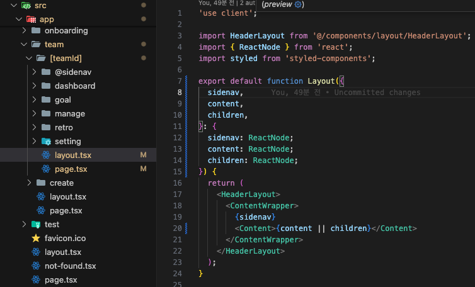Screen dimensions: 475x287
Task: Open the test folder
Action: tap(52, 224)
